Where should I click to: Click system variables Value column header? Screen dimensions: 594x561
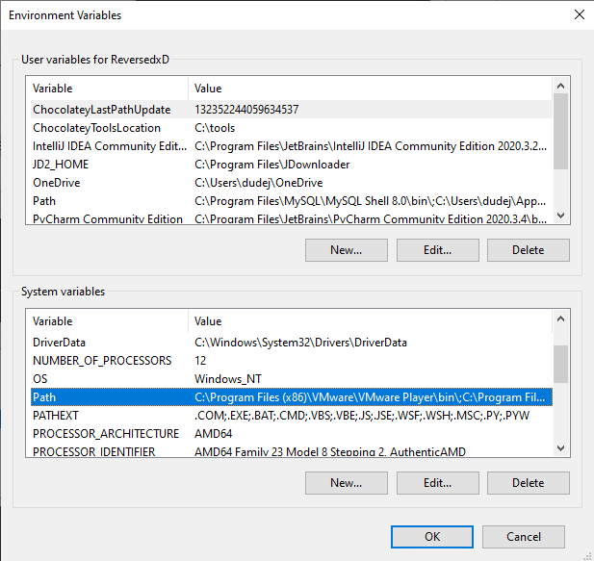pos(370,321)
